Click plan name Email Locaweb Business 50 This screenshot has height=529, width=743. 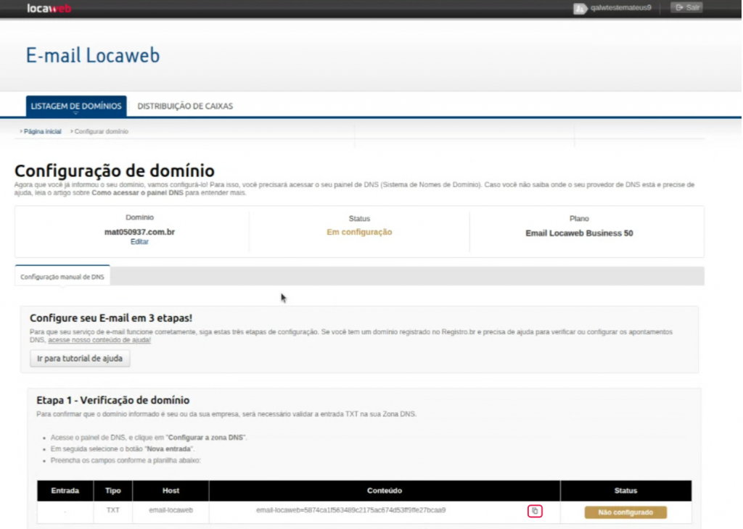[x=579, y=233]
